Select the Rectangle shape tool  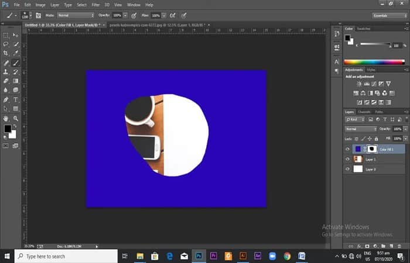[16, 109]
